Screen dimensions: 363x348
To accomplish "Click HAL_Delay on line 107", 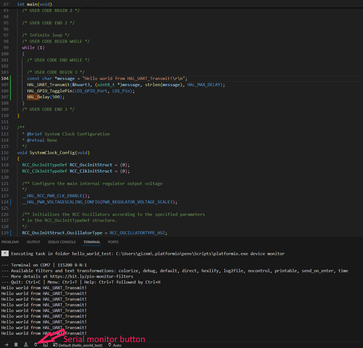I will (38, 97).
